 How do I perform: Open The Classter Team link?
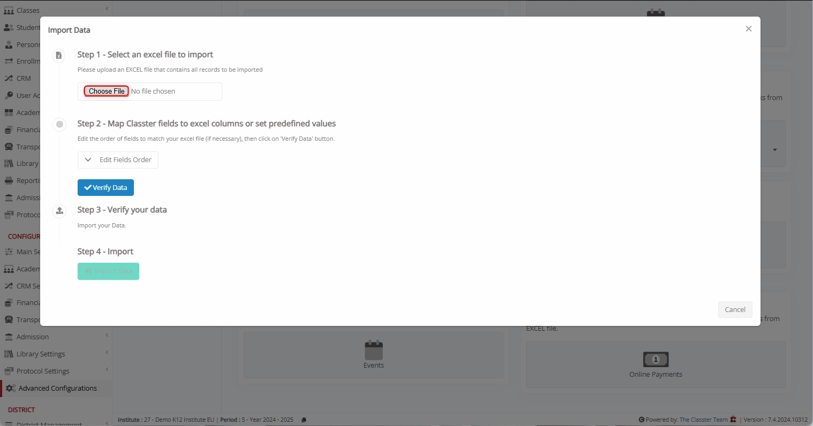click(703, 420)
